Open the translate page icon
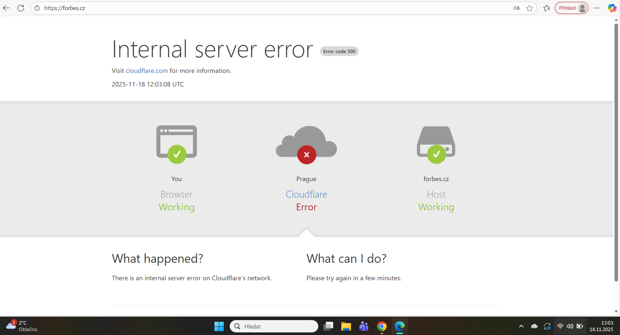 517,8
